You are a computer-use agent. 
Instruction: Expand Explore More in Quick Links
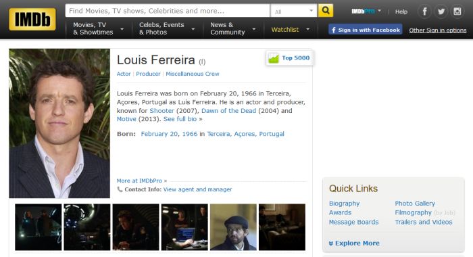point(354,243)
